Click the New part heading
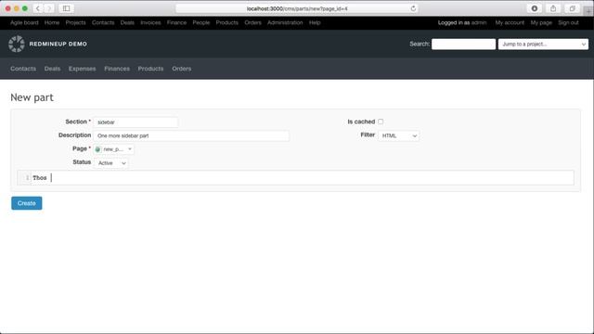This screenshot has height=334, width=594. [32, 97]
